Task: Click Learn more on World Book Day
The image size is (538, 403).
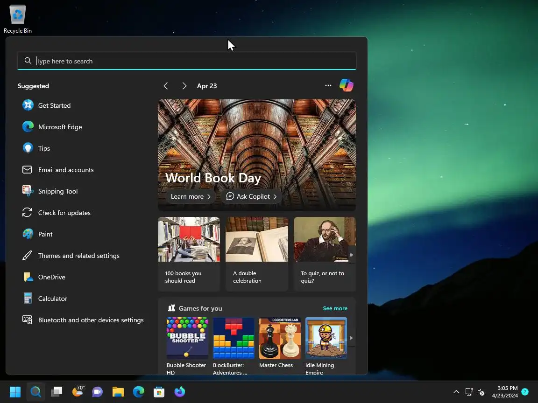Action: [x=191, y=196]
